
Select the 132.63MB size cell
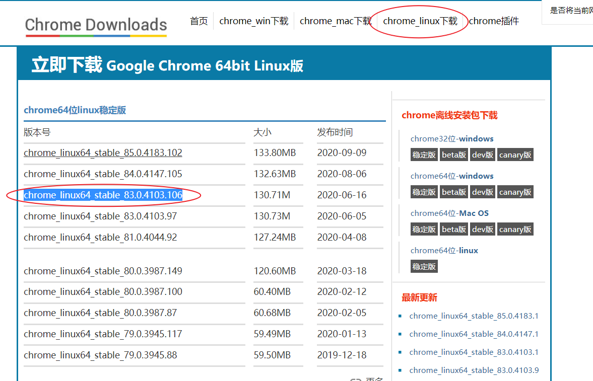[275, 174]
